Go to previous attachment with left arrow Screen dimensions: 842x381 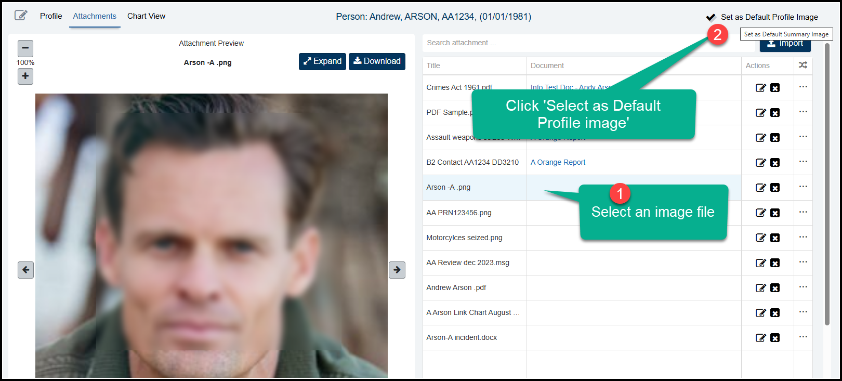tap(25, 270)
